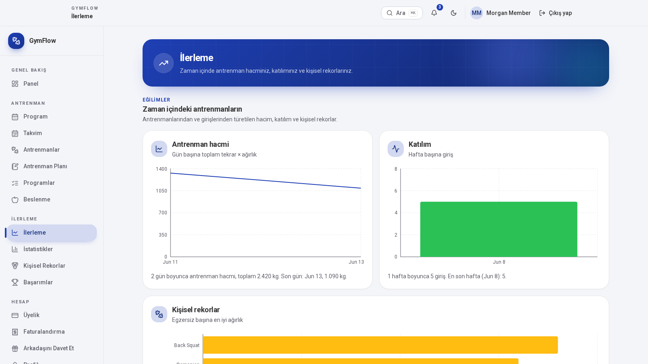
Task: Click the Faturalandırma receipt icon
Action: pos(15,332)
